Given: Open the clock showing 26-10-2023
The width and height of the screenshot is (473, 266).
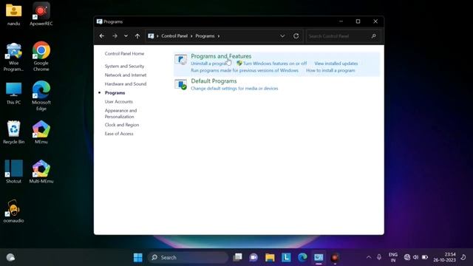Looking at the screenshot, I should 444,257.
